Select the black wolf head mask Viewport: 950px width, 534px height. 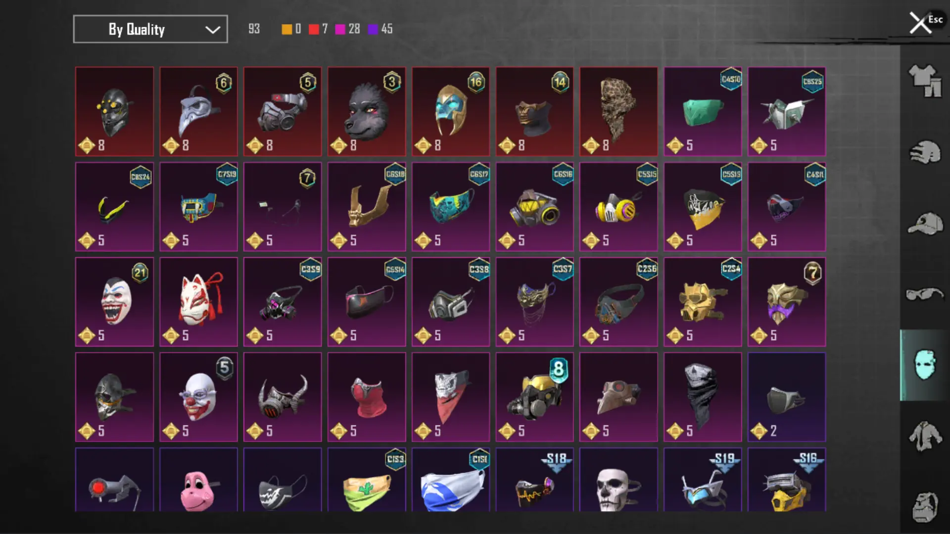367,111
